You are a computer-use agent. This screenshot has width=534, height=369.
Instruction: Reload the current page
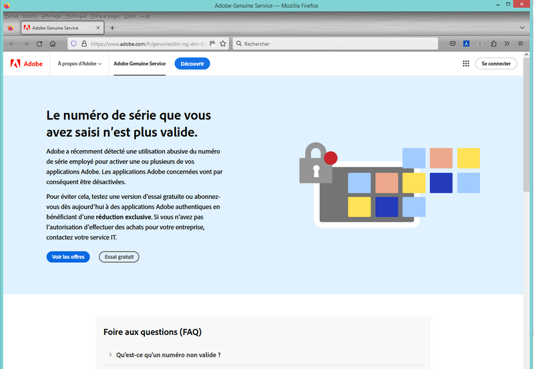coord(39,43)
